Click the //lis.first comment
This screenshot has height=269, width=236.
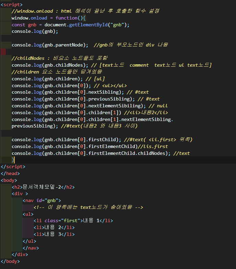pos(153,147)
